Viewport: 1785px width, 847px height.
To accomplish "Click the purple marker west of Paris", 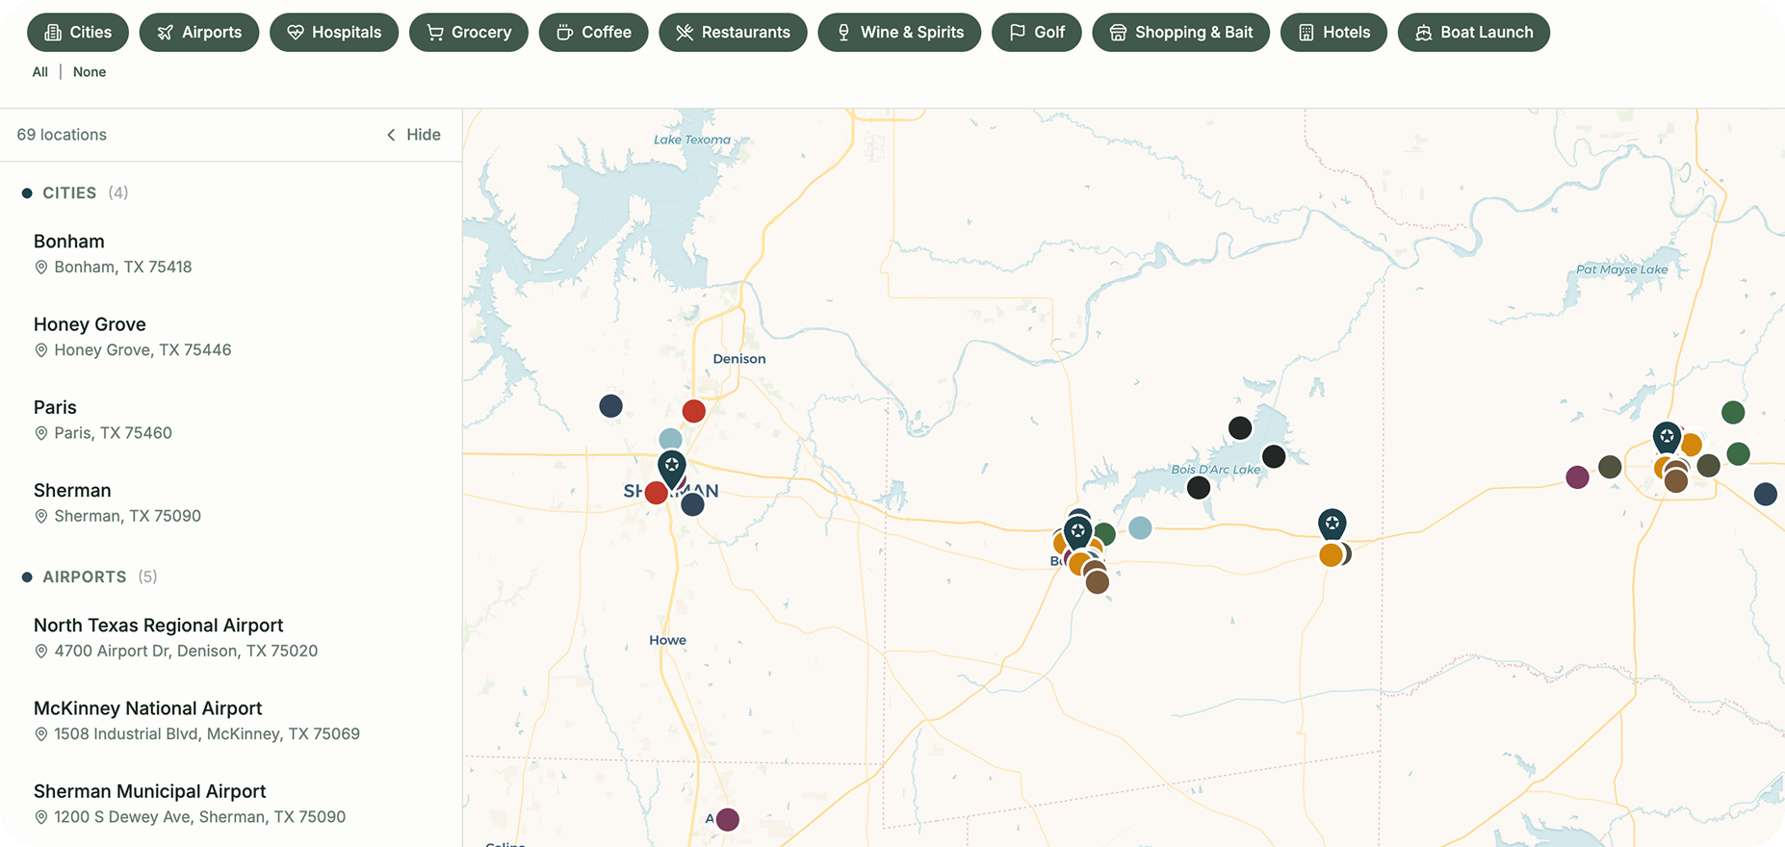I will pos(1577,476).
